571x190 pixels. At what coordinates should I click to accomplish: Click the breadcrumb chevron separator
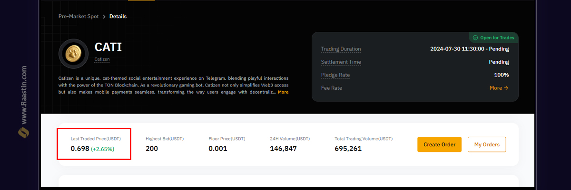pos(104,16)
